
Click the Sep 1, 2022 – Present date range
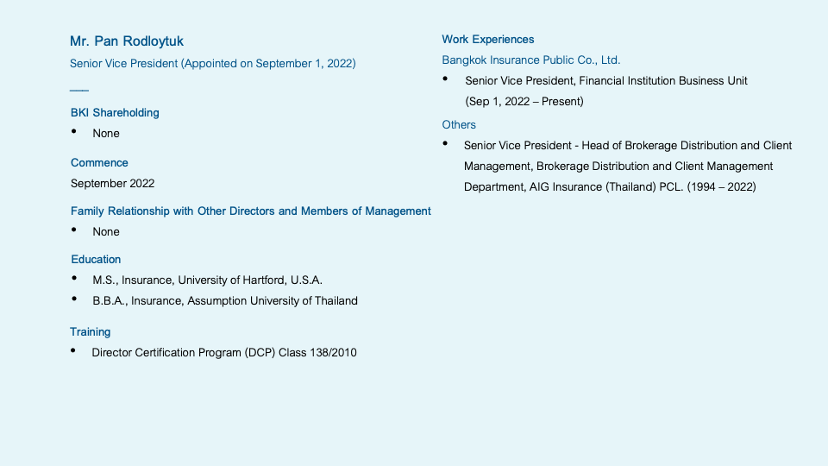pyautogui.click(x=524, y=101)
